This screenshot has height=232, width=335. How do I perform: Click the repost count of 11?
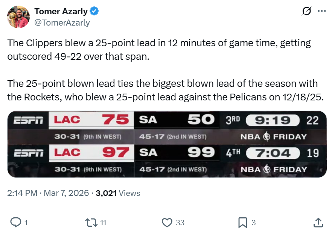103,223
